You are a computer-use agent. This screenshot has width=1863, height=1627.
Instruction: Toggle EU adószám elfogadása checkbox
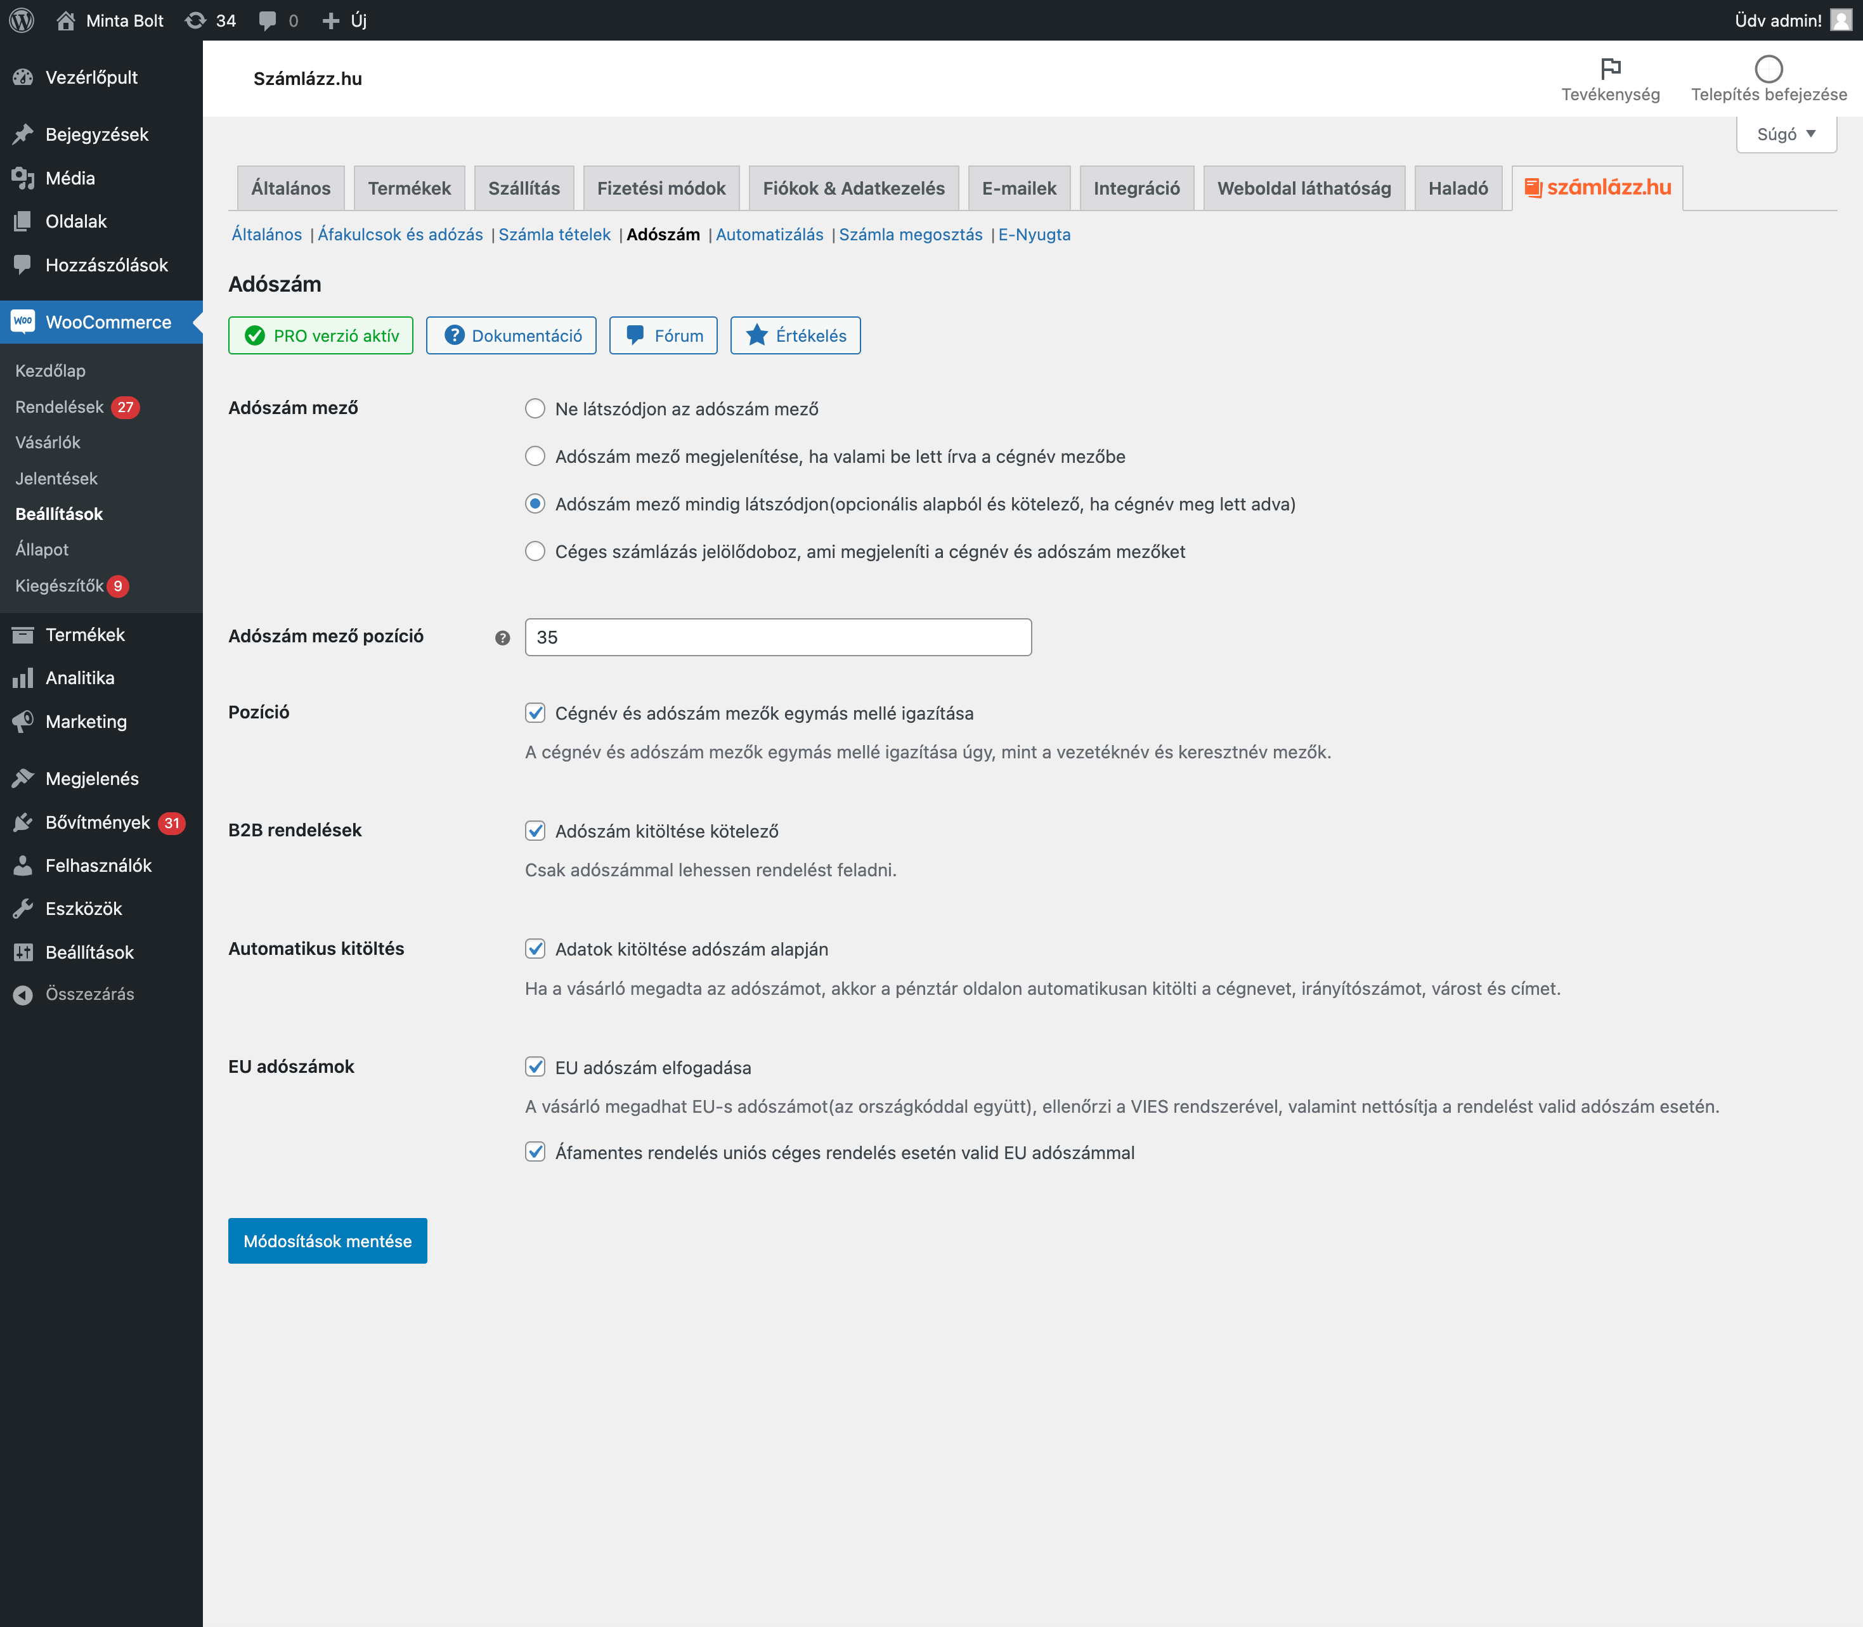(x=536, y=1067)
